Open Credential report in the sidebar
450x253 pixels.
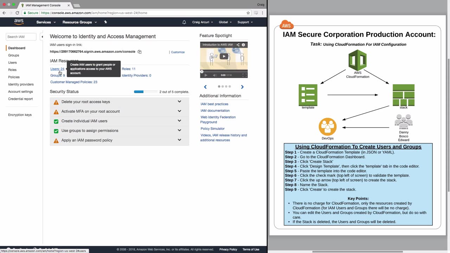tap(21, 99)
